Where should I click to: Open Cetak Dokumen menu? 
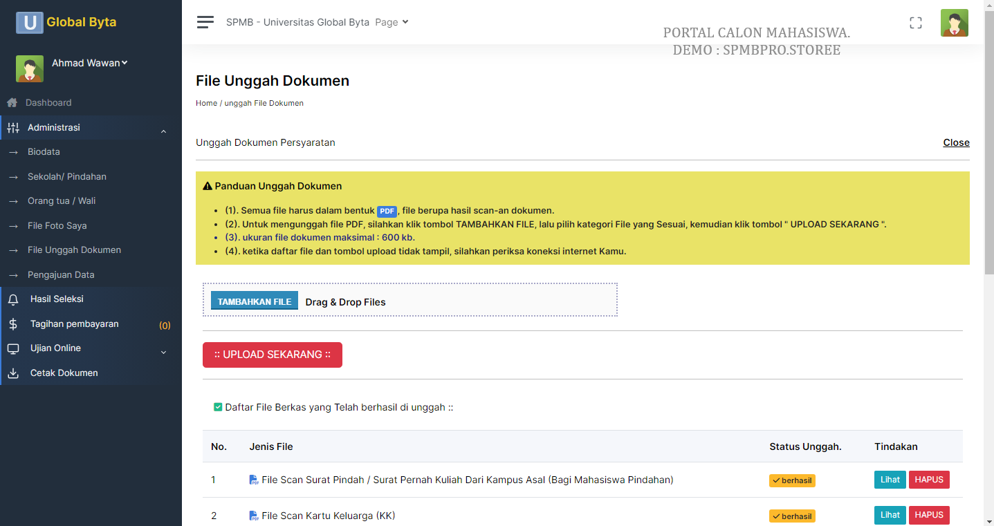pos(64,373)
